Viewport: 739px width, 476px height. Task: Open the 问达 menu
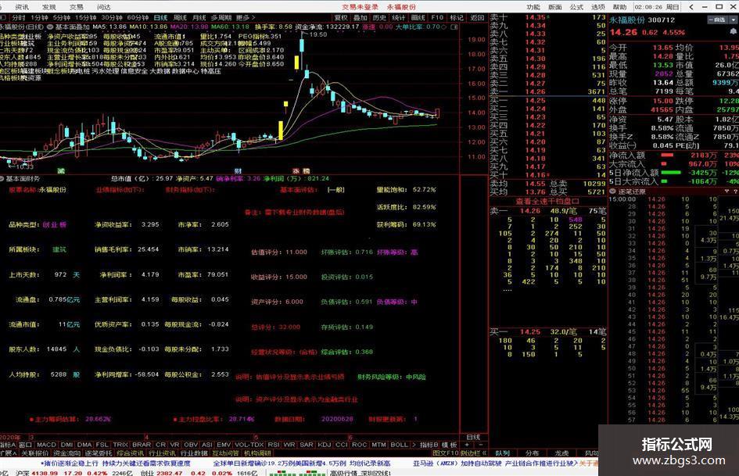tap(104, 6)
